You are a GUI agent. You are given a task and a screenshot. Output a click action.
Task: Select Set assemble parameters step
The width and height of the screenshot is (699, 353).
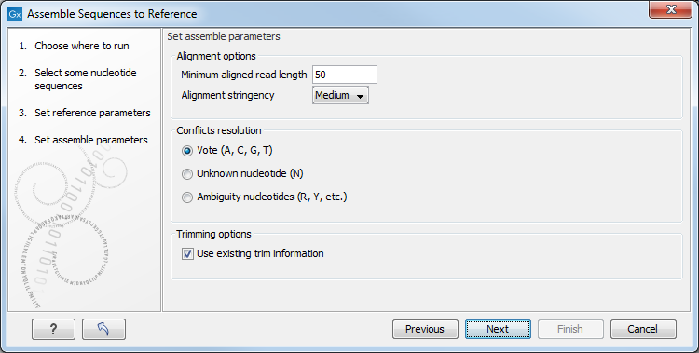pos(91,140)
